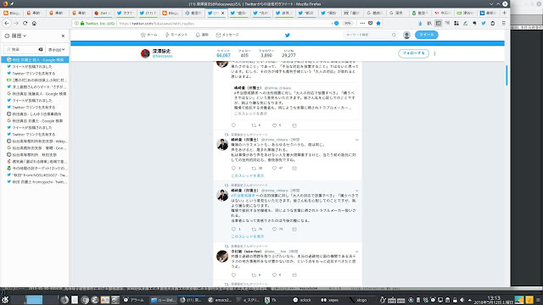Viewport: 543px width, 305px height.
Task: Open history entry 'Twitter でリンクを共有する' first one
Action: (35, 74)
